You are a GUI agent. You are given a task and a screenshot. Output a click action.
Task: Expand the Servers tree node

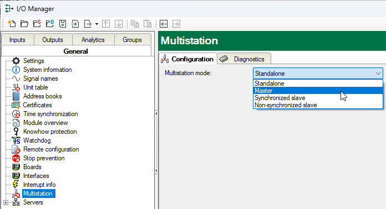(6, 202)
